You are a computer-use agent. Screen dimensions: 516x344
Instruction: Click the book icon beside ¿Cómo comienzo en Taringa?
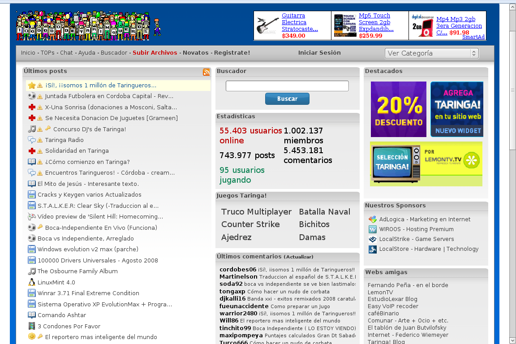(x=32, y=162)
